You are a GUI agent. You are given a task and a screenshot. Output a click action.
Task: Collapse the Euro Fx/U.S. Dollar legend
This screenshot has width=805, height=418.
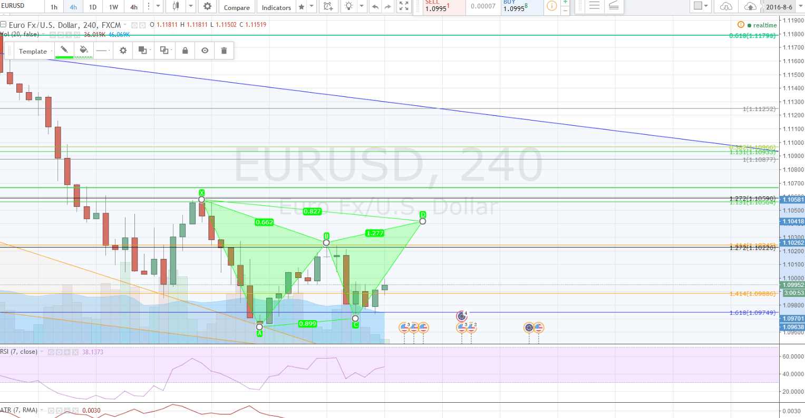pos(4,25)
